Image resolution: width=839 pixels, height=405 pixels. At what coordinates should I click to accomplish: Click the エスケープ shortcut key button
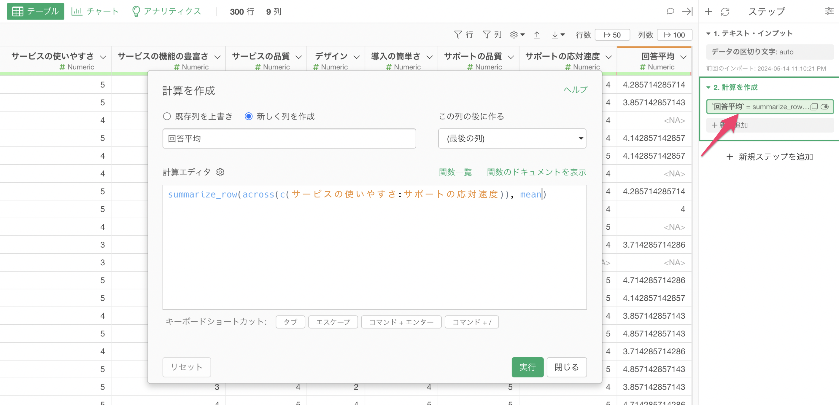pyautogui.click(x=333, y=322)
